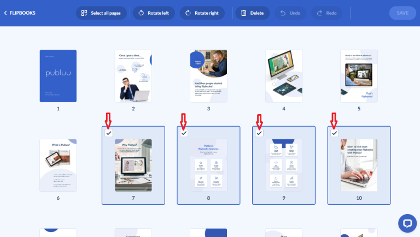
Task: Click page number label 1
Action: [58, 109]
